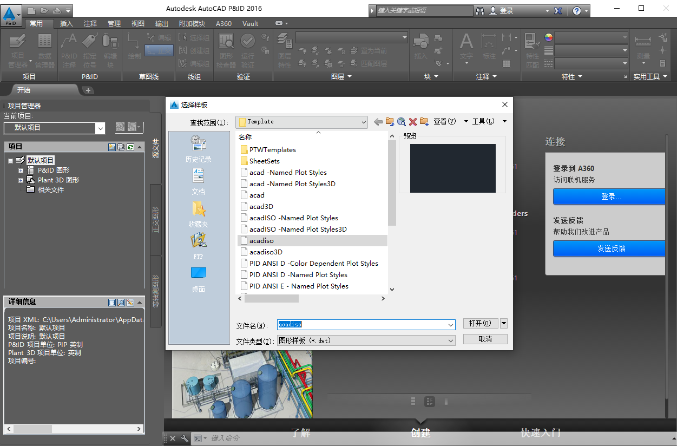Click 登录 to sign in to A360
Screen dimensions: 677x446
(609, 196)
